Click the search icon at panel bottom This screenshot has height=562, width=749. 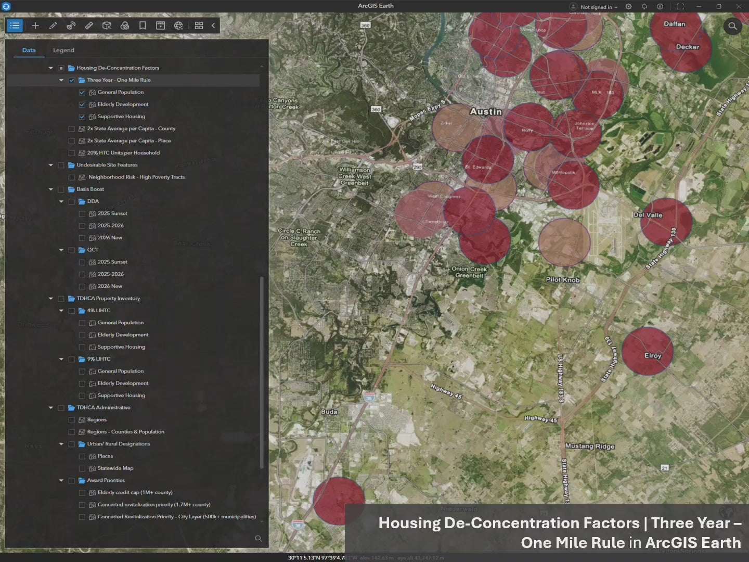259,539
